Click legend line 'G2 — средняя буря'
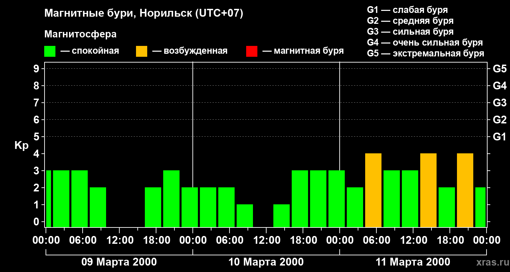This screenshot has width=510, height=272. [x=410, y=21]
